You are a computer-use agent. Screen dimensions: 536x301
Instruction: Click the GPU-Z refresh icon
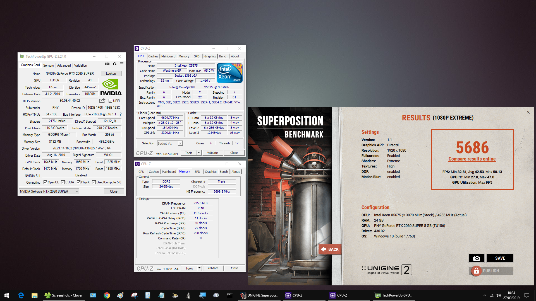(x=114, y=64)
